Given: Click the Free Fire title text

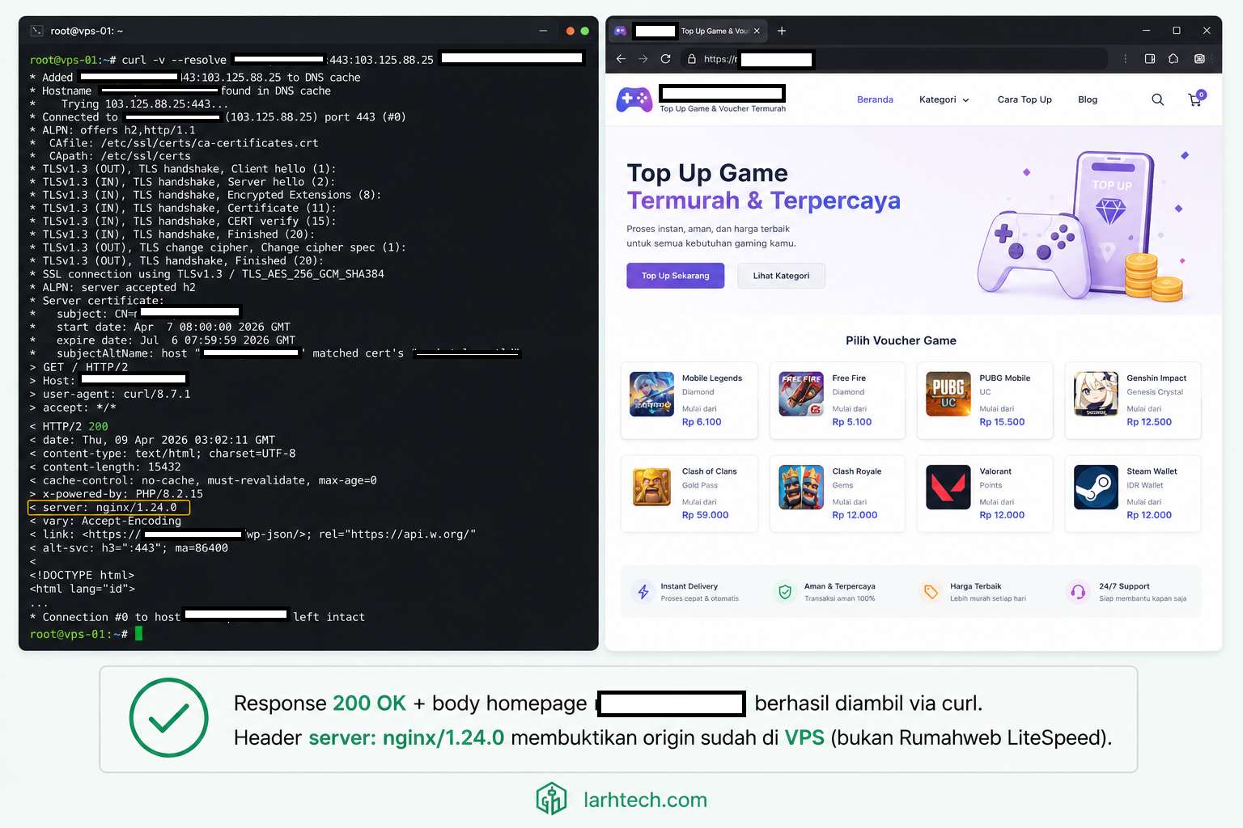Looking at the screenshot, I should (849, 378).
